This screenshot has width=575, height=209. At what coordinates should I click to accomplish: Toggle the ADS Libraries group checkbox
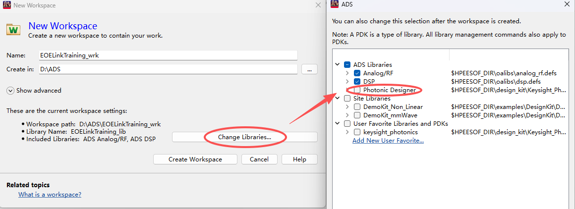click(347, 64)
